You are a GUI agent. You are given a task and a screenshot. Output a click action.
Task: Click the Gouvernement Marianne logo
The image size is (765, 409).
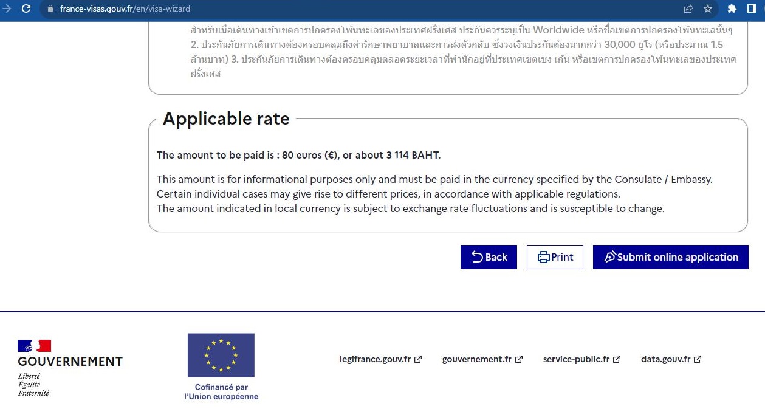35,346
